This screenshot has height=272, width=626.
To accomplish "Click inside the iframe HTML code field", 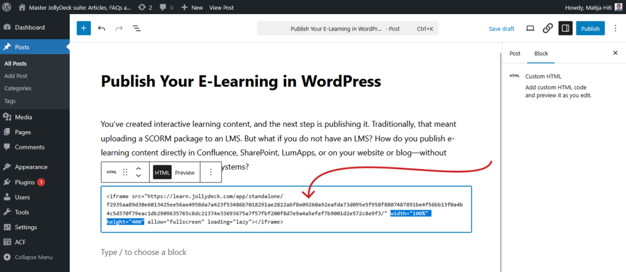I will [285, 209].
